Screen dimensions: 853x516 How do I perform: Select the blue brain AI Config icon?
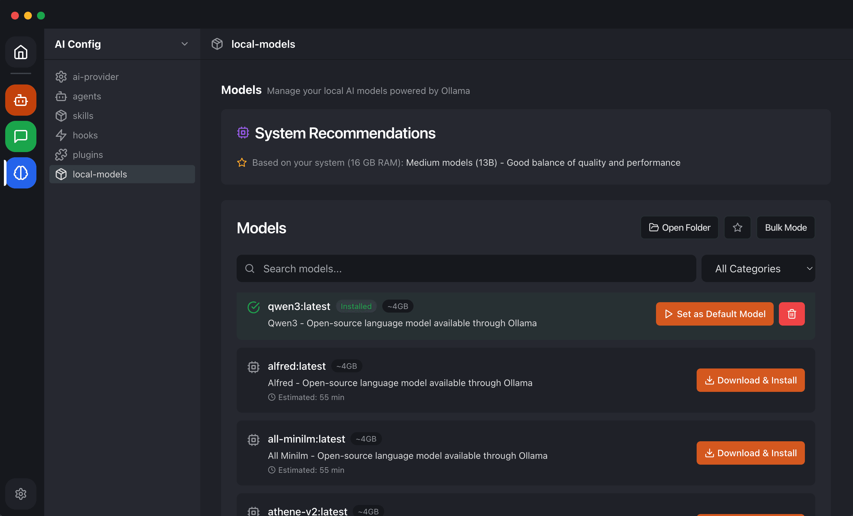(20, 173)
